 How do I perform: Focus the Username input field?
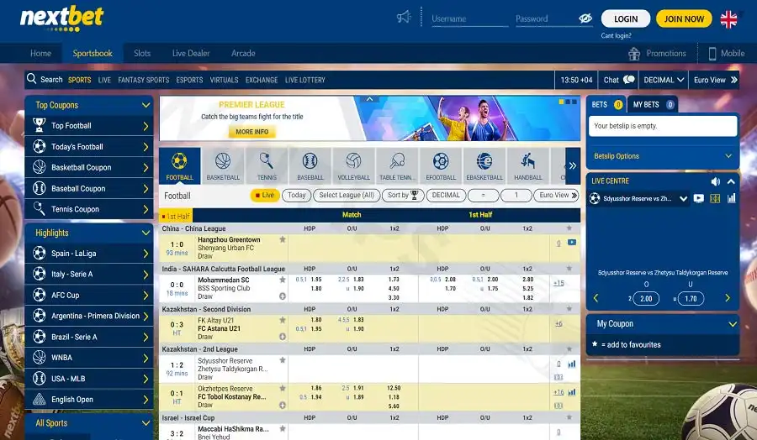pos(469,18)
